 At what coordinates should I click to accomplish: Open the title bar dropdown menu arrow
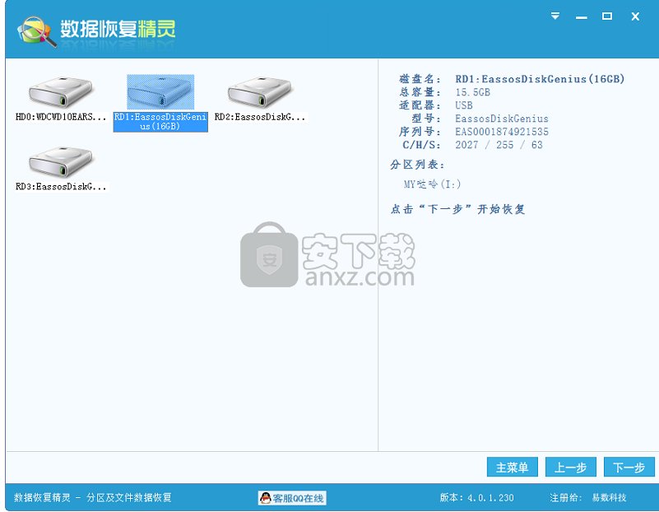coord(555,16)
